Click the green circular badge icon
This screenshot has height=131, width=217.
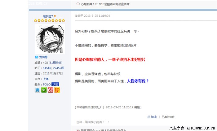[x=44, y=90]
